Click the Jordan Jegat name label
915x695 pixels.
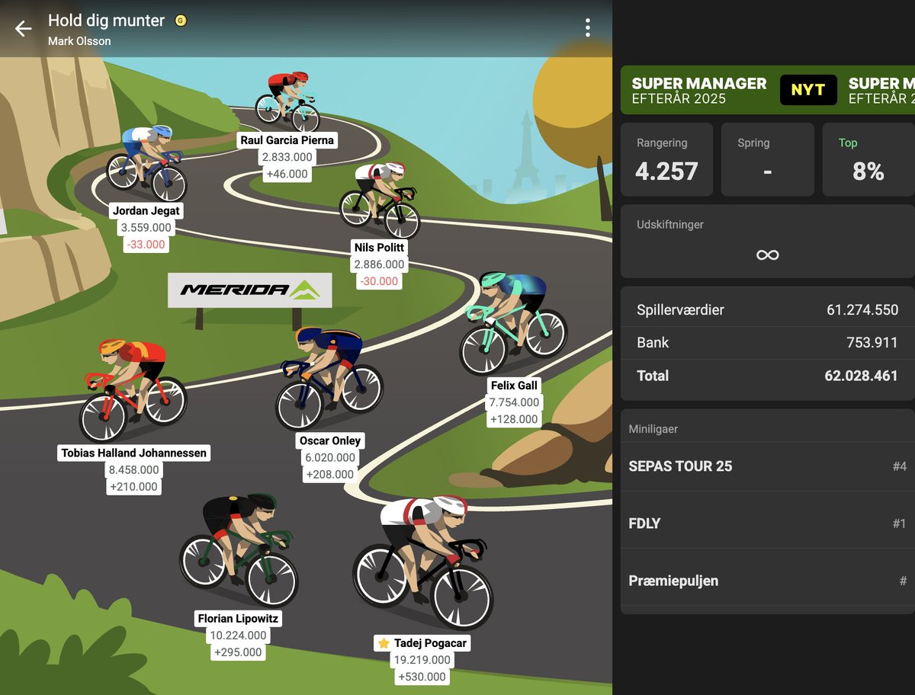[x=146, y=210]
